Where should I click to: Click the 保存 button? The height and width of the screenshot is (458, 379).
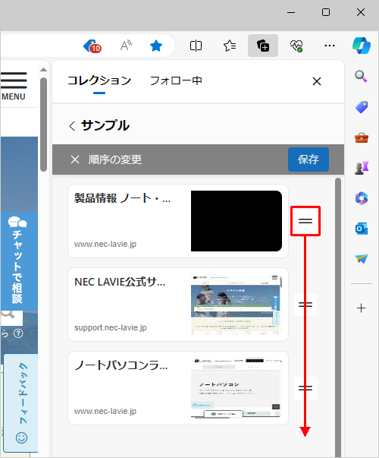[309, 160]
